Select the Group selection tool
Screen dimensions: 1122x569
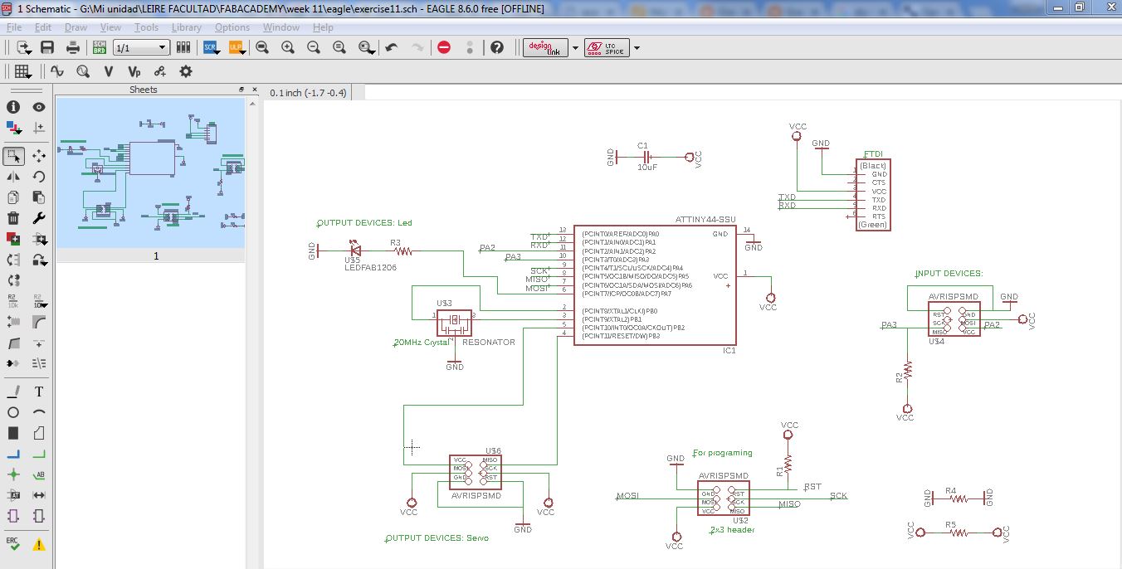pyautogui.click(x=13, y=156)
